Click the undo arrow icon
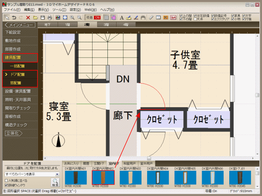The width and height of the screenshot is (262, 196). point(14,17)
